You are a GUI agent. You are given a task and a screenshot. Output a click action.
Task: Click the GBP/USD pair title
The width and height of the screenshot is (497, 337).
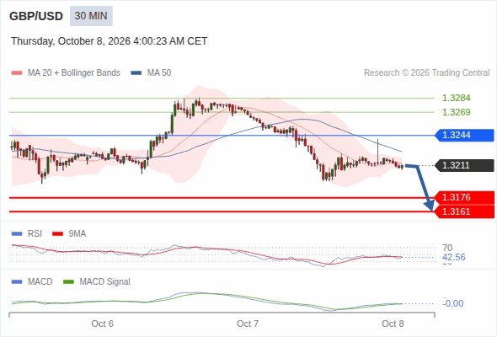[x=36, y=16]
